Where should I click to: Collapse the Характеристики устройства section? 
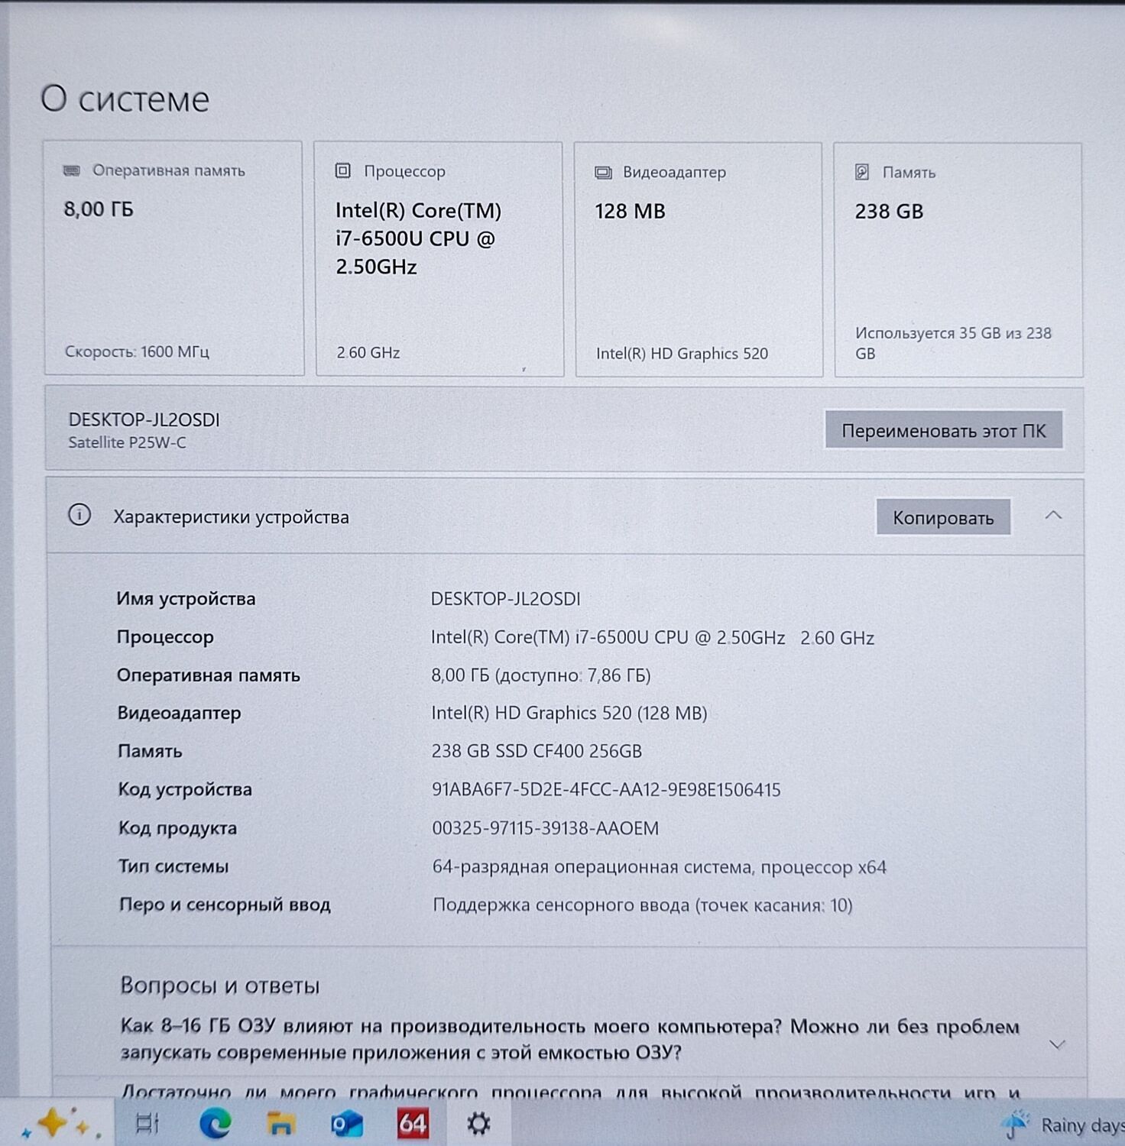[x=1053, y=516]
